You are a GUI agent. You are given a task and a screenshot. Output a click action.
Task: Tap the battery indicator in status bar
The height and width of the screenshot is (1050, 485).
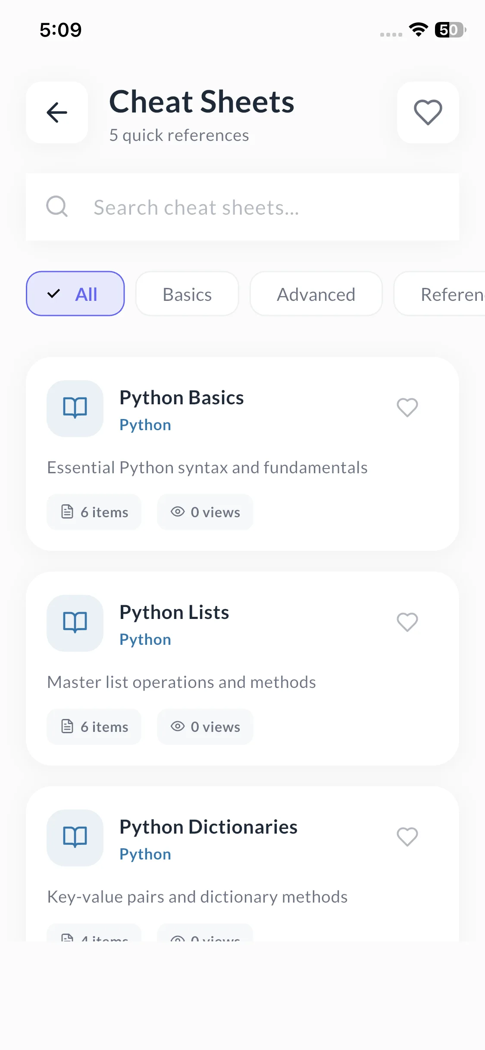point(450,30)
